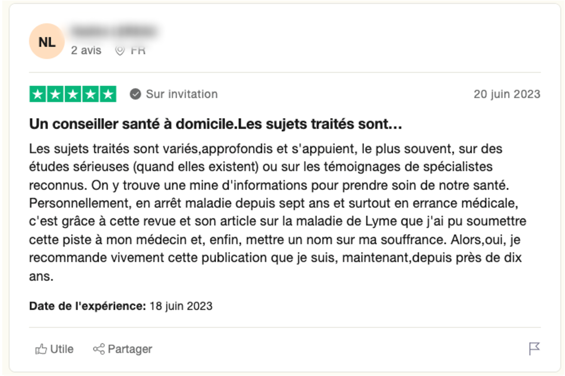Image resolution: width=565 pixels, height=376 pixels.
Task: Open the review title "Un conseiller santé à domicile"
Action: (215, 124)
